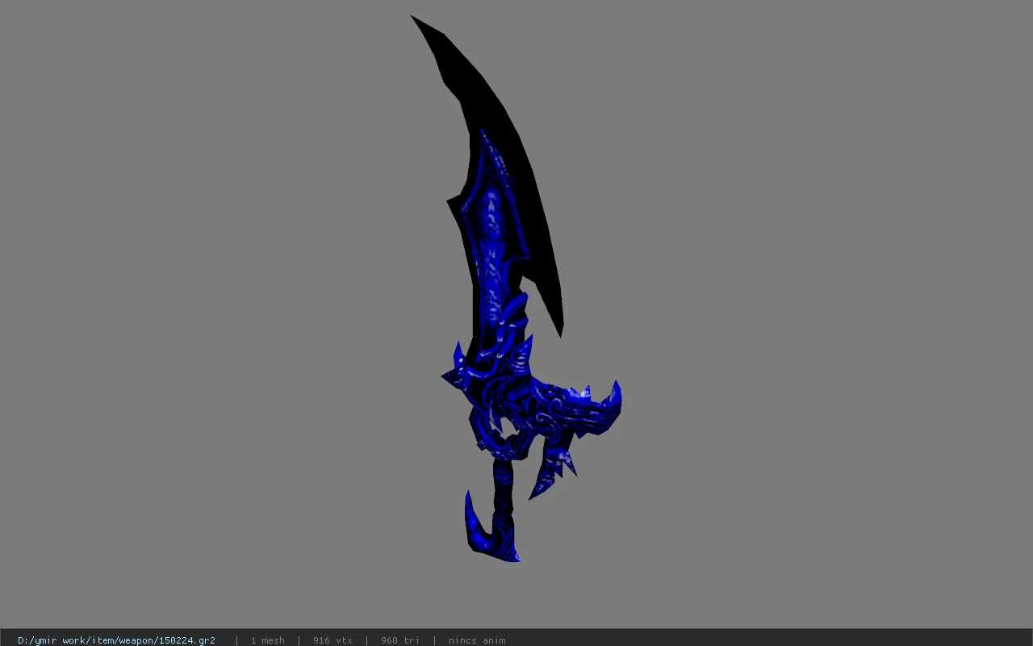Click the 'nincs anim' status text
Image resolution: width=1033 pixels, height=646 pixels.
pos(477,640)
